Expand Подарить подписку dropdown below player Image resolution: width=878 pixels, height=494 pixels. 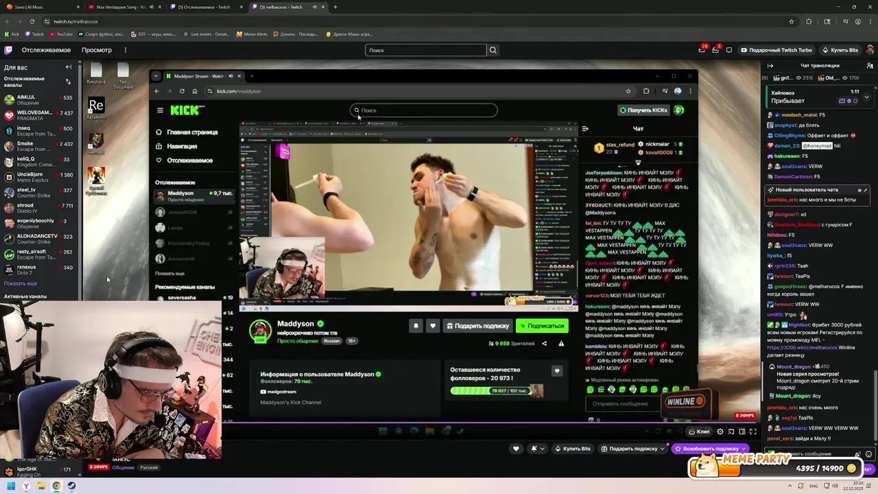(x=662, y=449)
